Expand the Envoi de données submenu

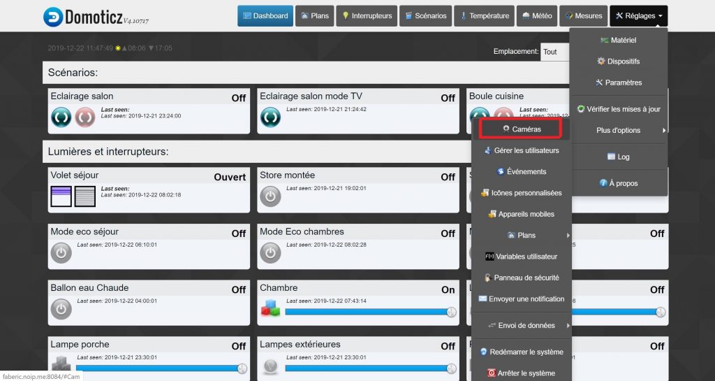522,325
